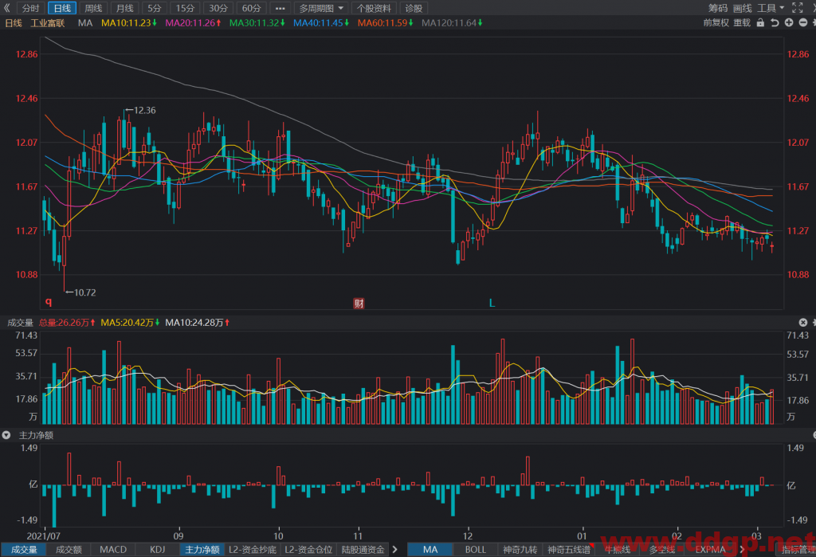Image resolution: width=816 pixels, height=557 pixels.
Task: Open the 前复权 price adjustment selector
Action: pyautogui.click(x=716, y=23)
